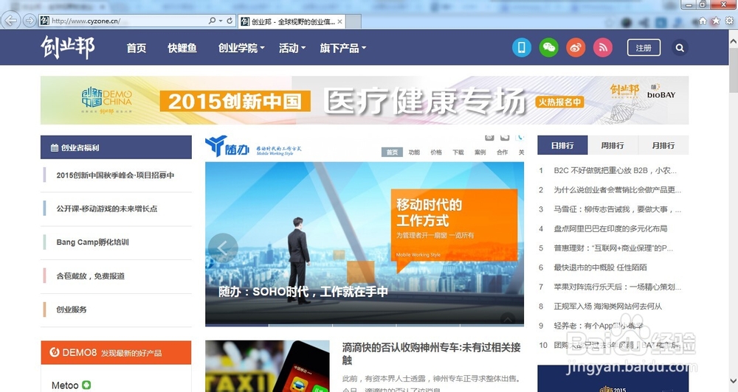Open 含苞戴放，免费报道 link
The width and height of the screenshot is (738, 392).
click(x=90, y=276)
